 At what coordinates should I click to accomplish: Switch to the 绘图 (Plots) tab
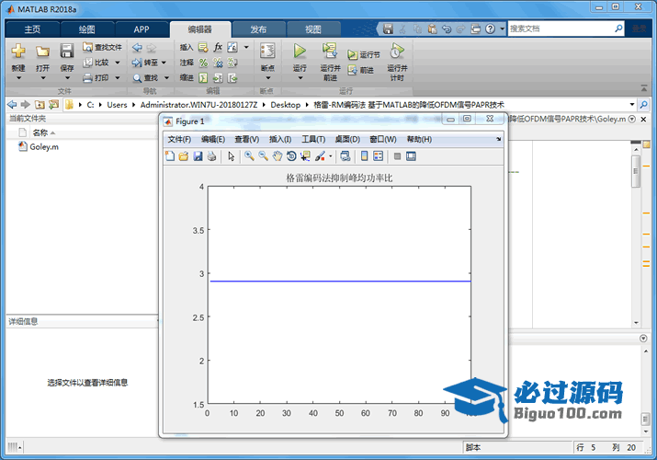coord(86,29)
